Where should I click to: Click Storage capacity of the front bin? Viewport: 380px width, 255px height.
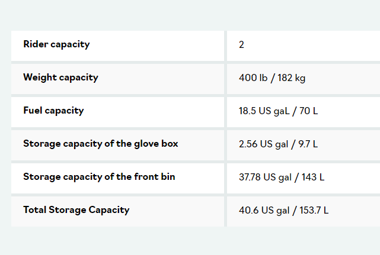pyautogui.click(x=99, y=177)
